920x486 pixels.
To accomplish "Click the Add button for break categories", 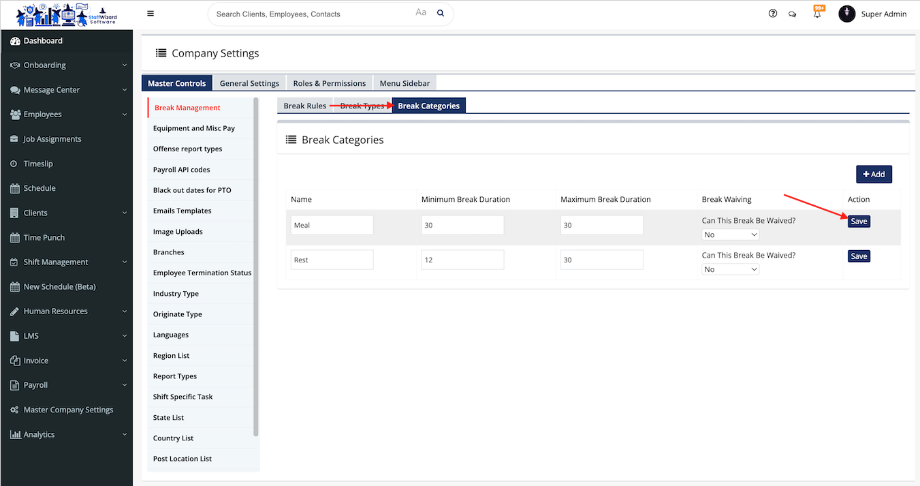I will tap(874, 174).
